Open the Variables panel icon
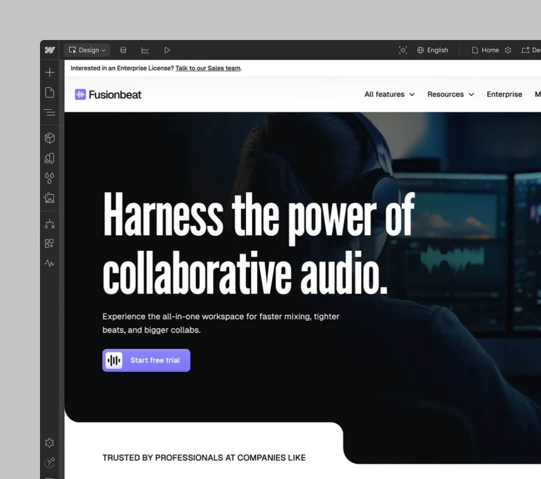This screenshot has height=479, width=541. 49,158
